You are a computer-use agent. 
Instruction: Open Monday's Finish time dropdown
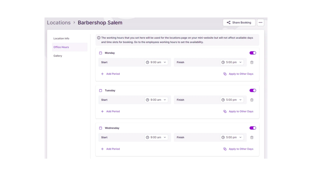232,62
